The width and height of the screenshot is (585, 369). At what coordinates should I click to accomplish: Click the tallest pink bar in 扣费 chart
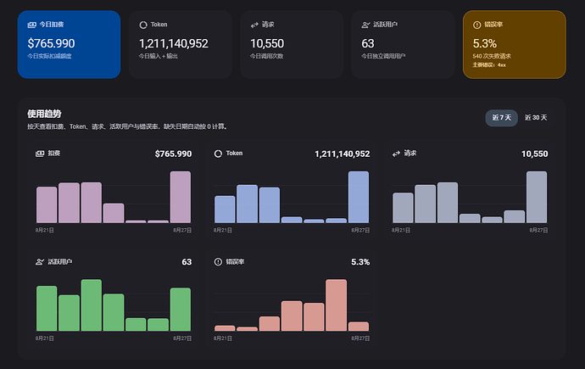pos(181,197)
